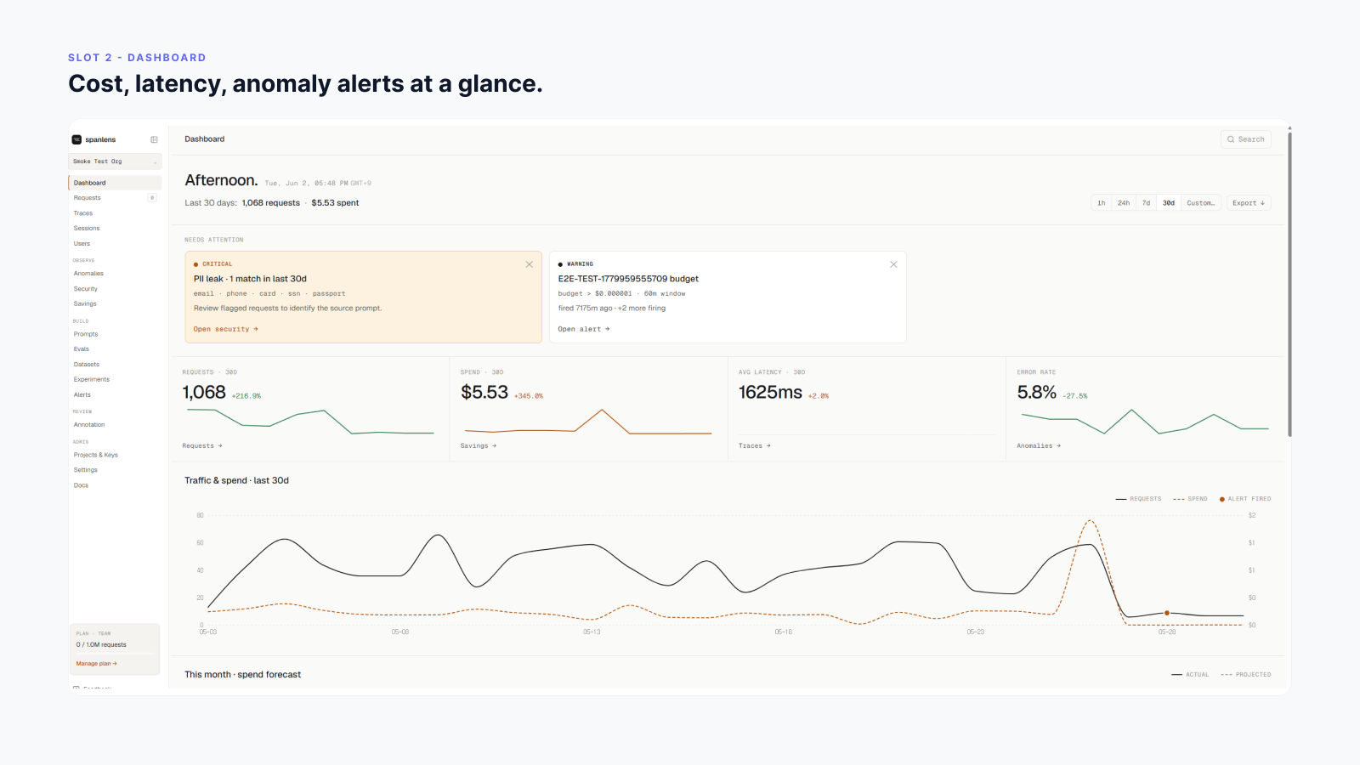The height and width of the screenshot is (765, 1360).
Task: Open the Export menu
Action: 1249,203
